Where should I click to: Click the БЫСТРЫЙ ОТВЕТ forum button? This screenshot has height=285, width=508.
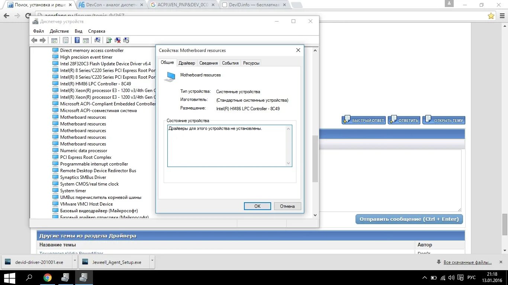[363, 120]
